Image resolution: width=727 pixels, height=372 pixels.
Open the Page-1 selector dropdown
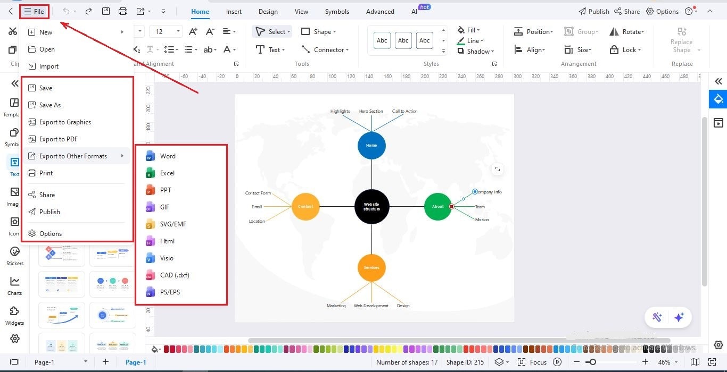pos(85,362)
